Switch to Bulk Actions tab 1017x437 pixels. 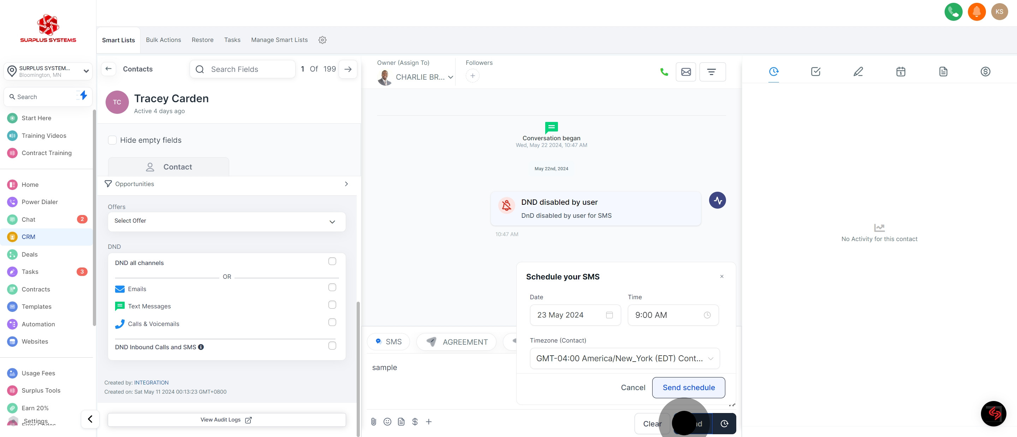pos(163,40)
